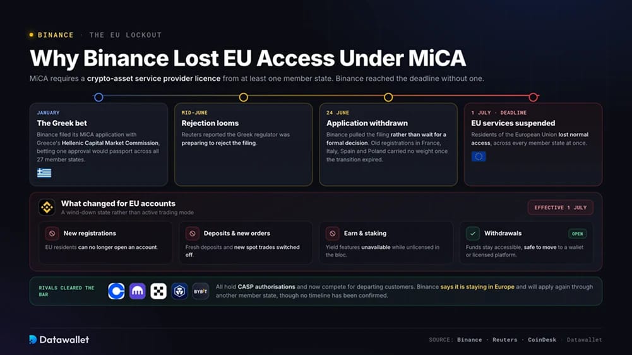Click the Crypto.com shield logo icon
632x355 pixels.
click(179, 291)
